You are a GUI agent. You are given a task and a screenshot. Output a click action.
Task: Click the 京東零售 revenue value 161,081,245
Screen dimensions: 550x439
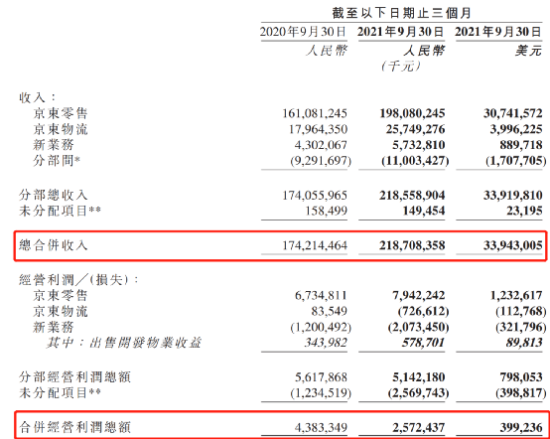[315, 113]
